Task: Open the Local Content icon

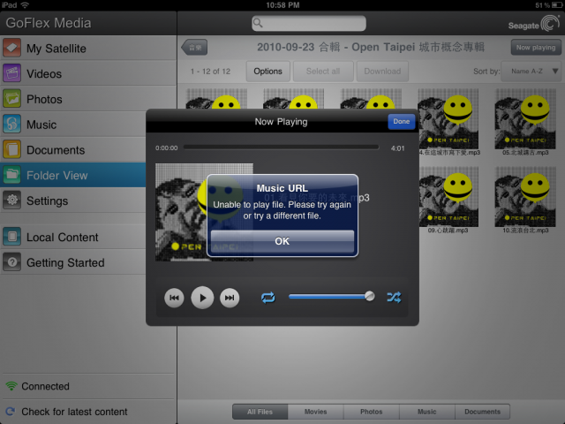Action: pos(11,237)
